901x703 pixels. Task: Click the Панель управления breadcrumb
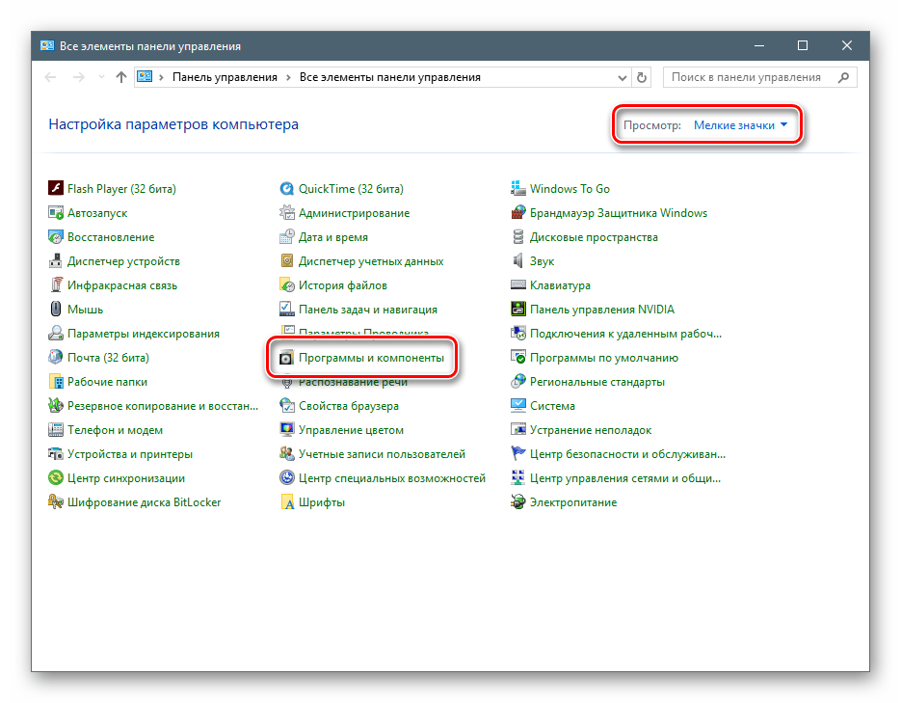pos(225,77)
